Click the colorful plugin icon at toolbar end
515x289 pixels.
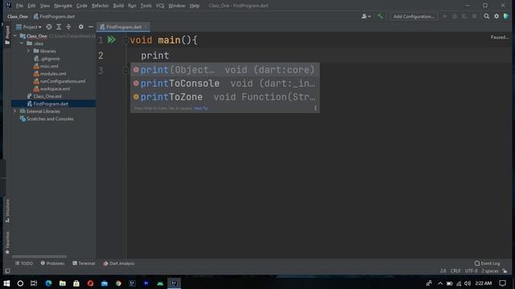coord(506,16)
